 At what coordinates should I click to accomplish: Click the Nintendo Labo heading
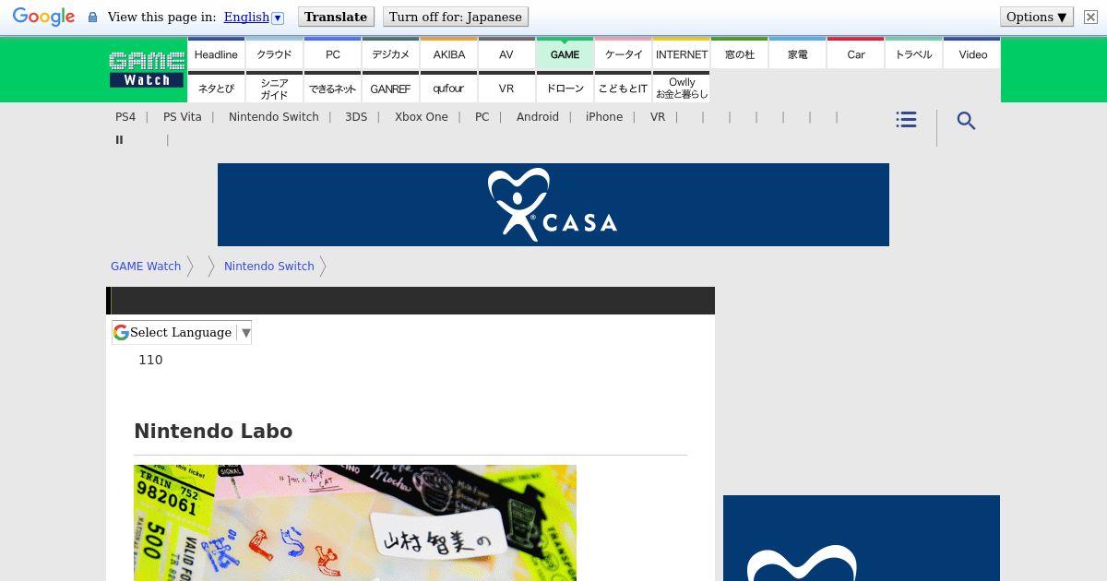pyautogui.click(x=213, y=432)
